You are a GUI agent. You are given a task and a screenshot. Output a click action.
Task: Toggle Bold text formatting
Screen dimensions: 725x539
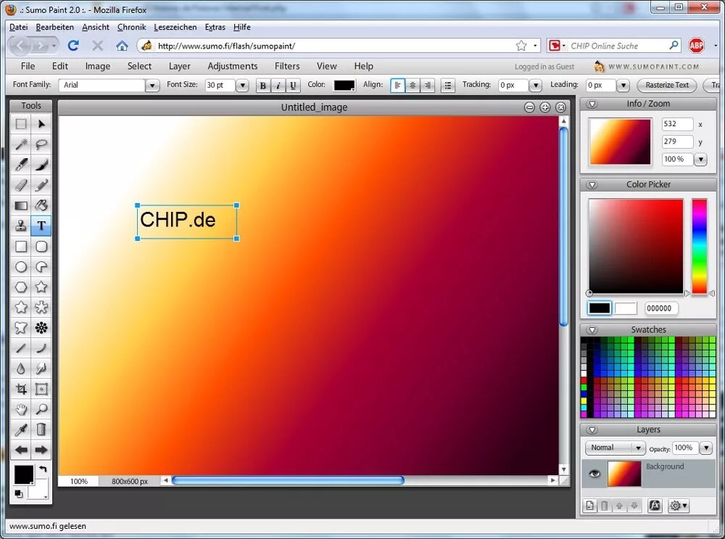point(262,85)
